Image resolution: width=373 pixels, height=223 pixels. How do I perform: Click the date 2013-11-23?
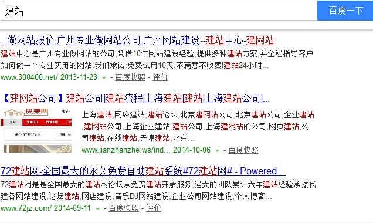[79, 77]
